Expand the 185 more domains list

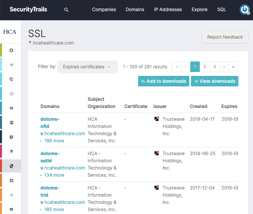click(x=52, y=209)
